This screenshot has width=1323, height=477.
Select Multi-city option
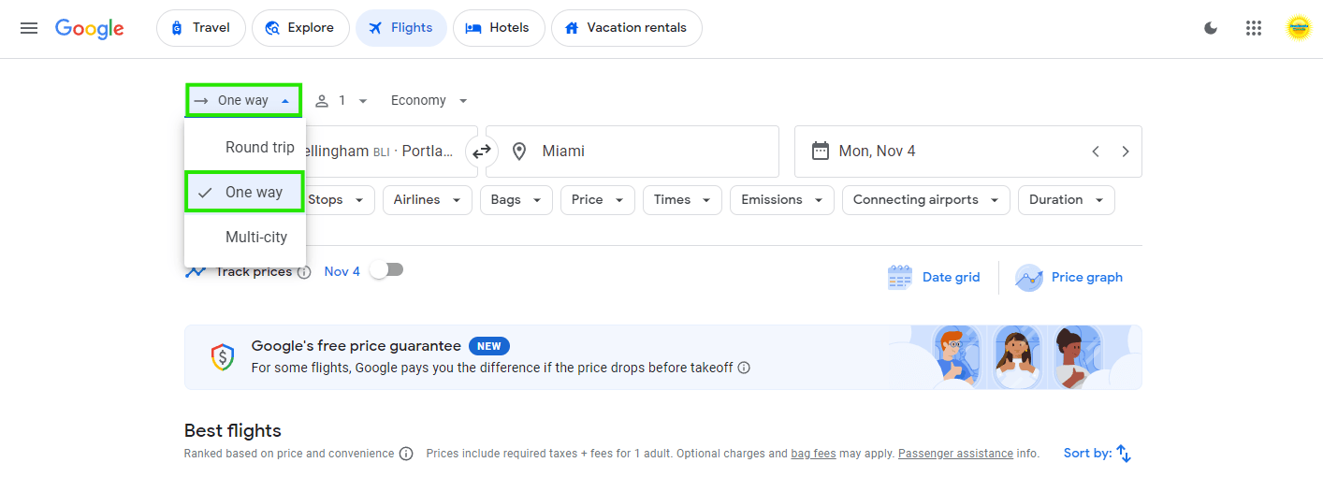tap(255, 238)
